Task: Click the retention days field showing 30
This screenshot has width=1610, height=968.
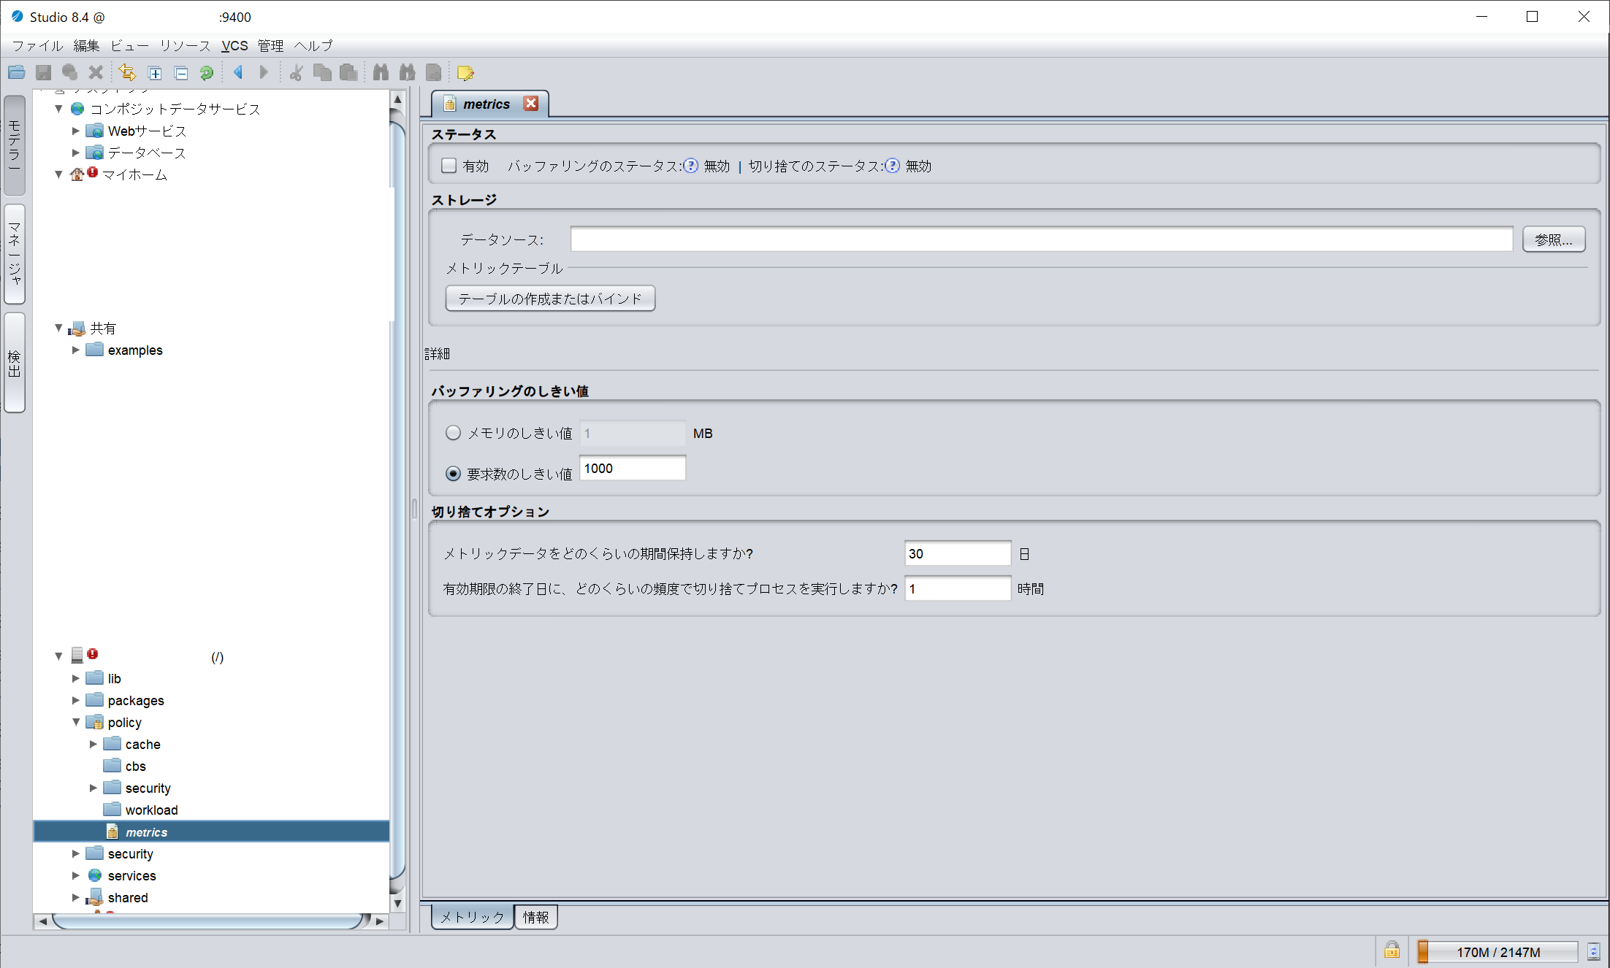Action: [958, 553]
